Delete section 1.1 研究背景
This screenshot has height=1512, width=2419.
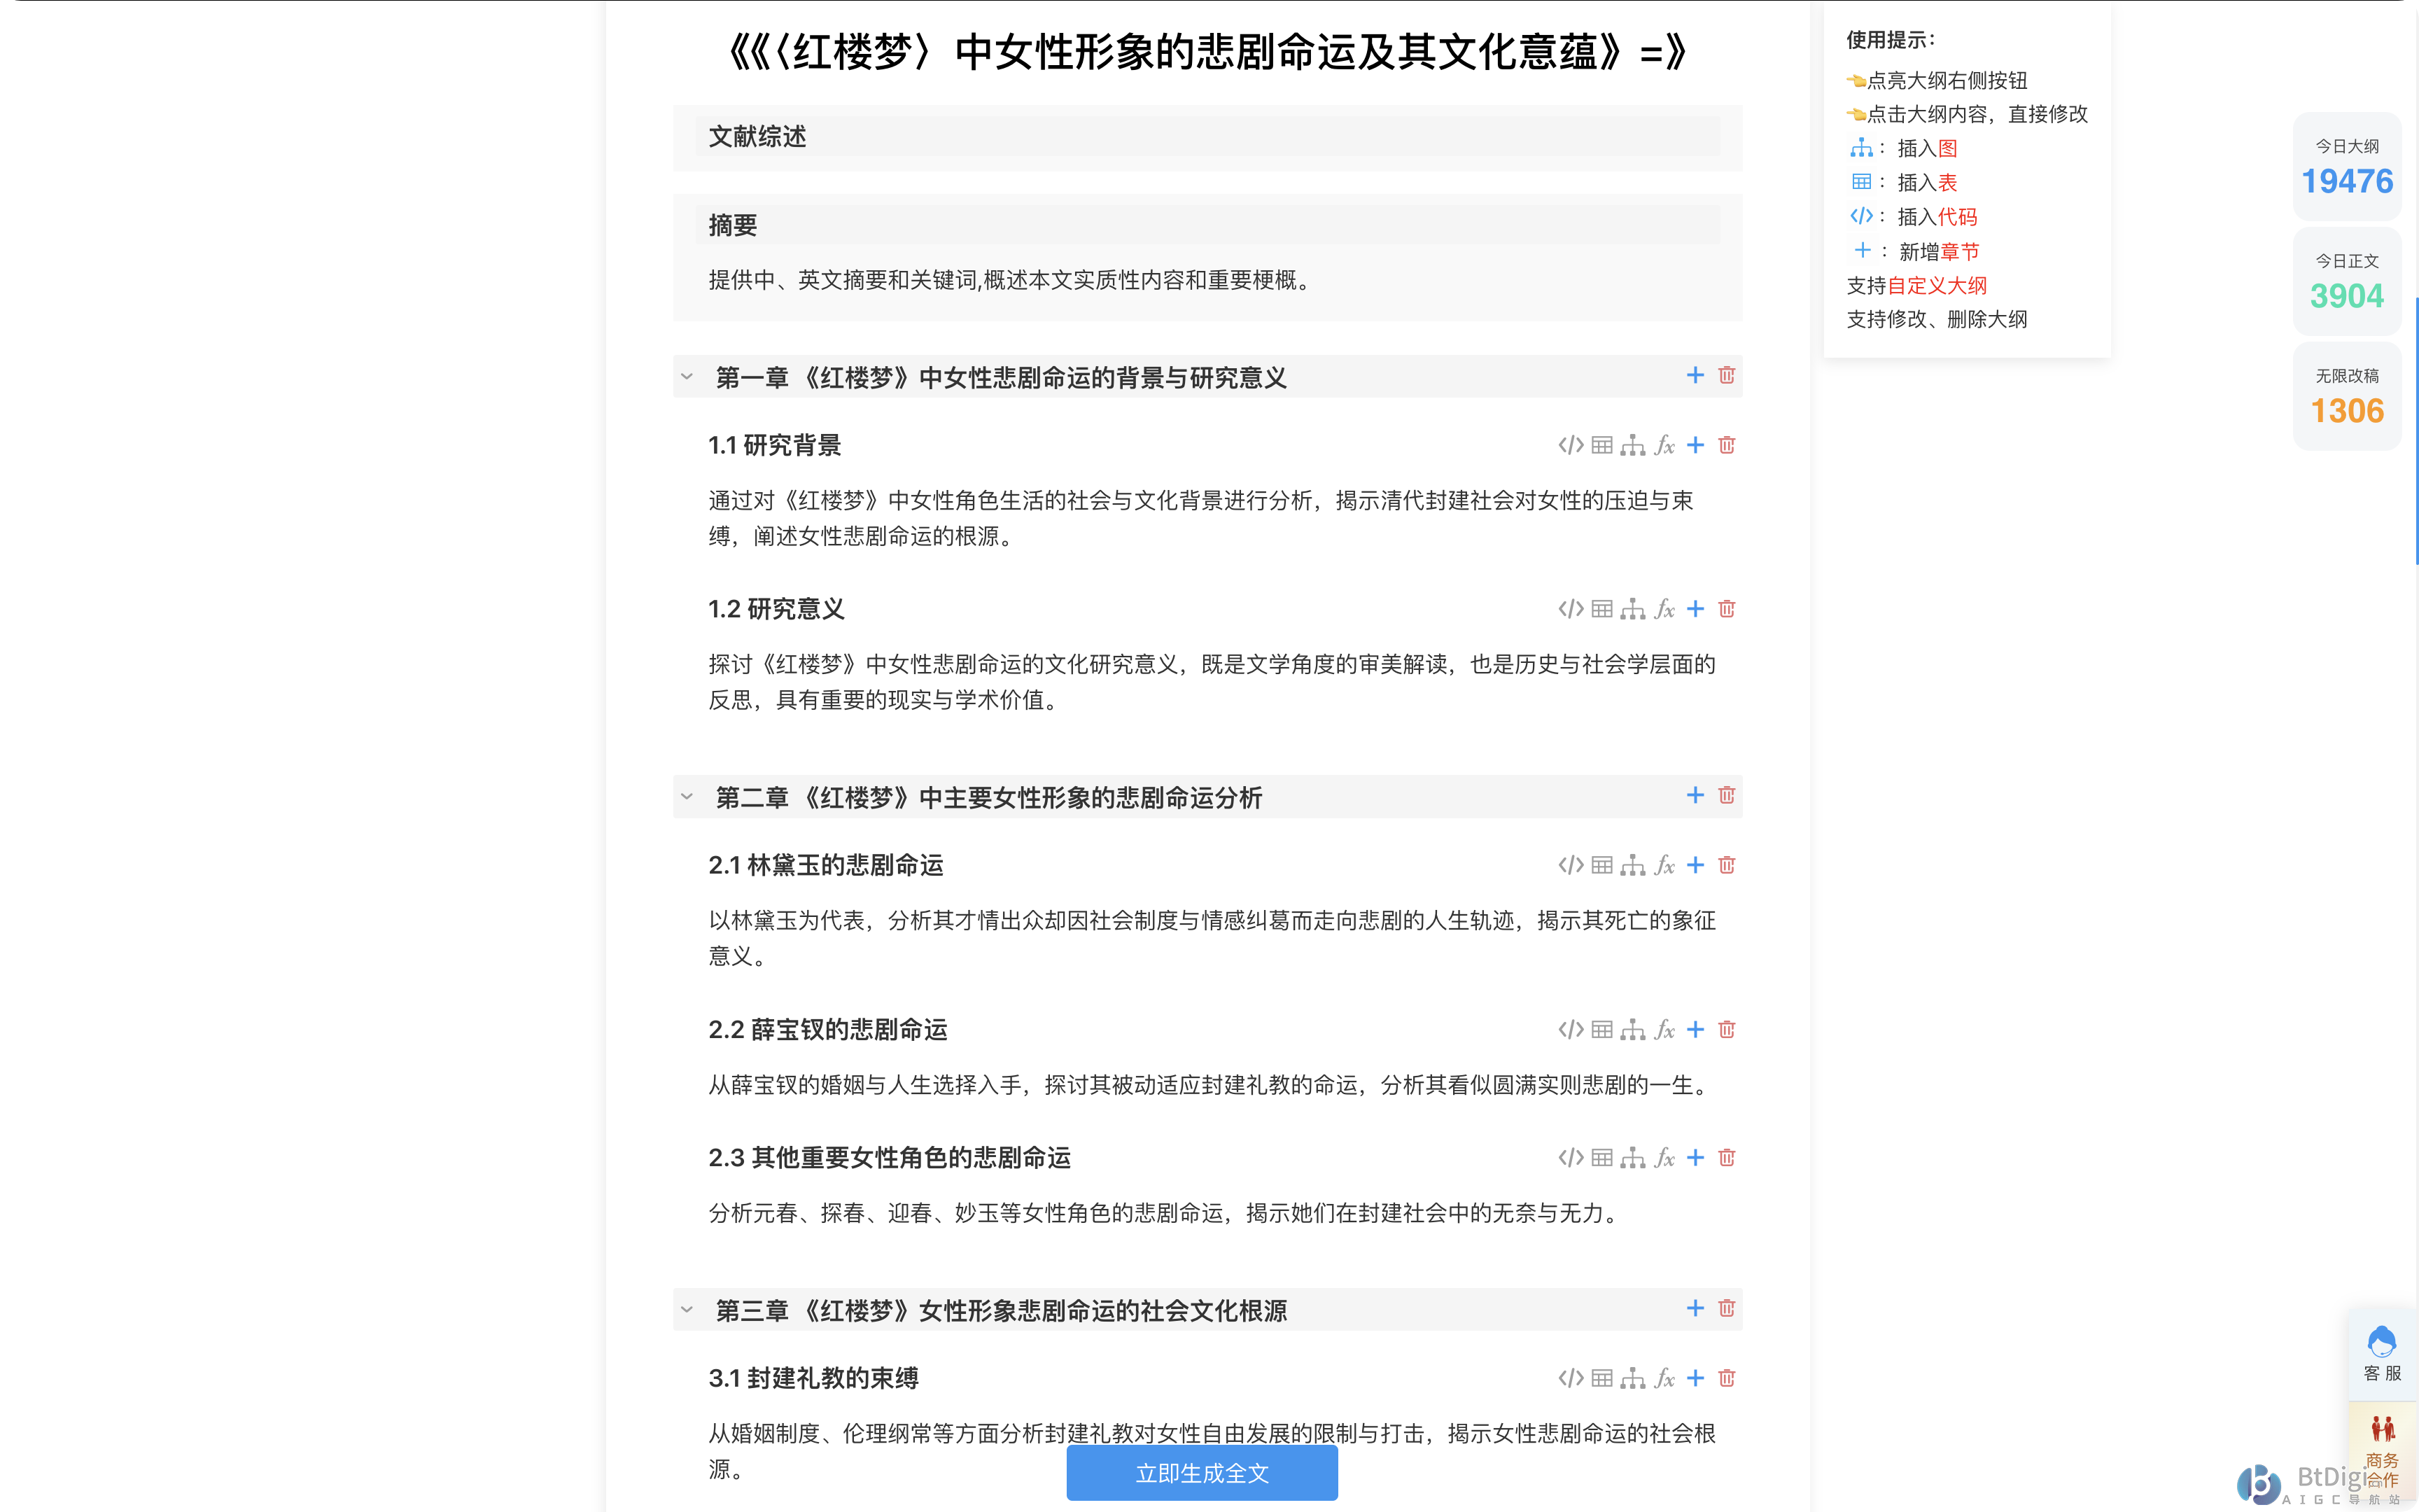coord(1726,445)
